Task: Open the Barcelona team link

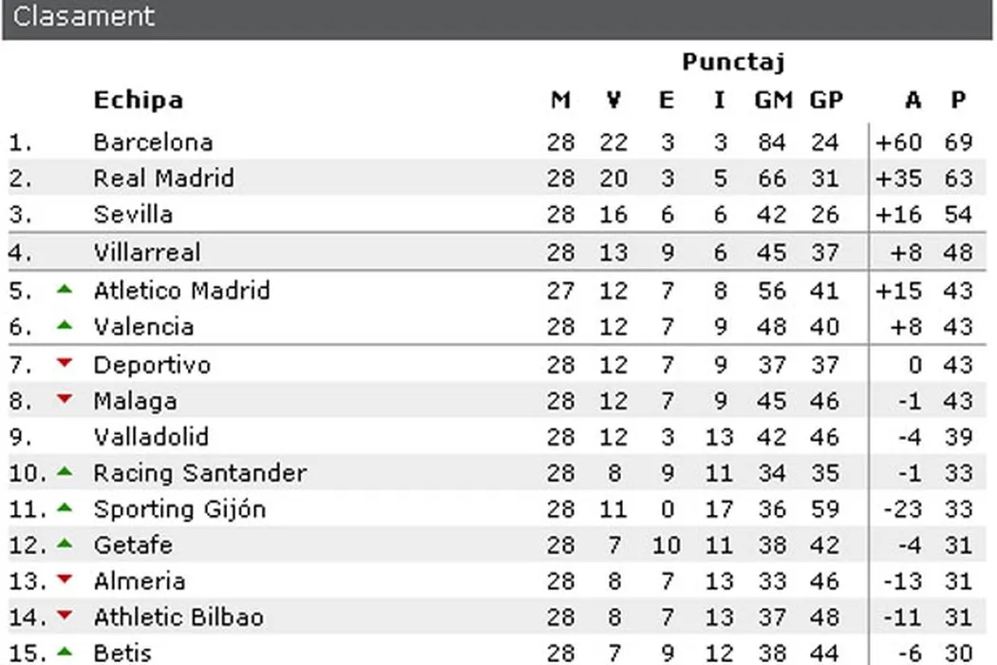Action: tap(153, 142)
